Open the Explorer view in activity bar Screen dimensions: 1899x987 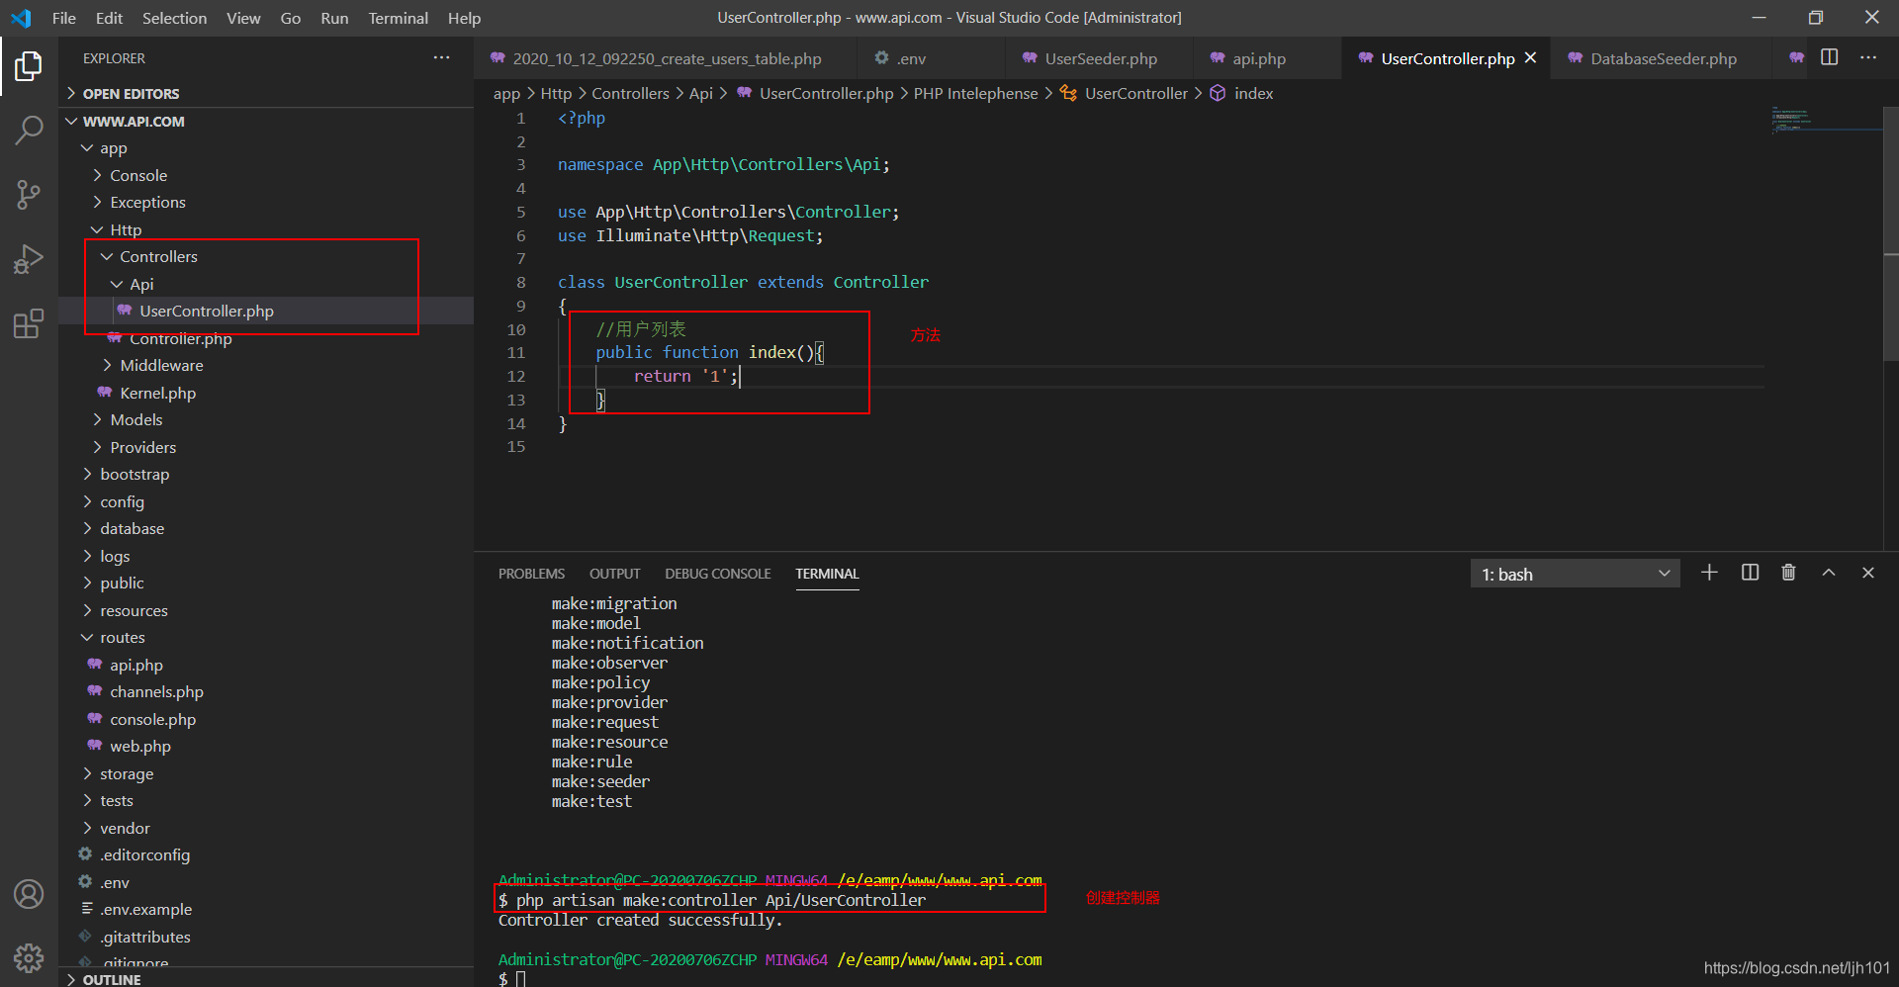[29, 66]
